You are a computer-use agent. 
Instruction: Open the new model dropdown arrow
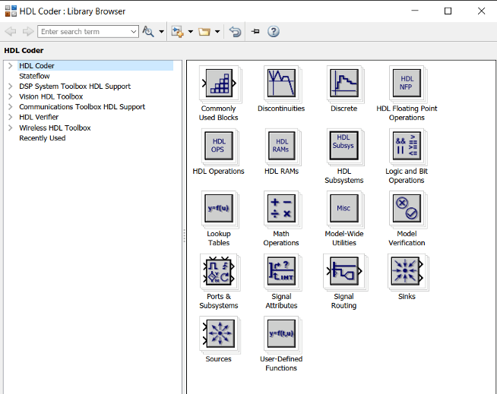click(x=191, y=32)
